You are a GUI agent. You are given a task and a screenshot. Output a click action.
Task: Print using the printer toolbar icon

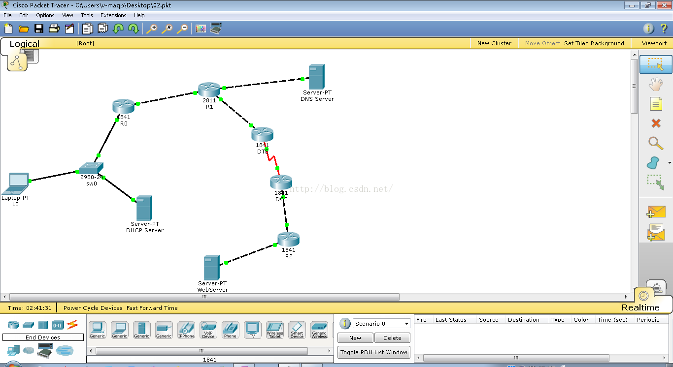(54, 29)
